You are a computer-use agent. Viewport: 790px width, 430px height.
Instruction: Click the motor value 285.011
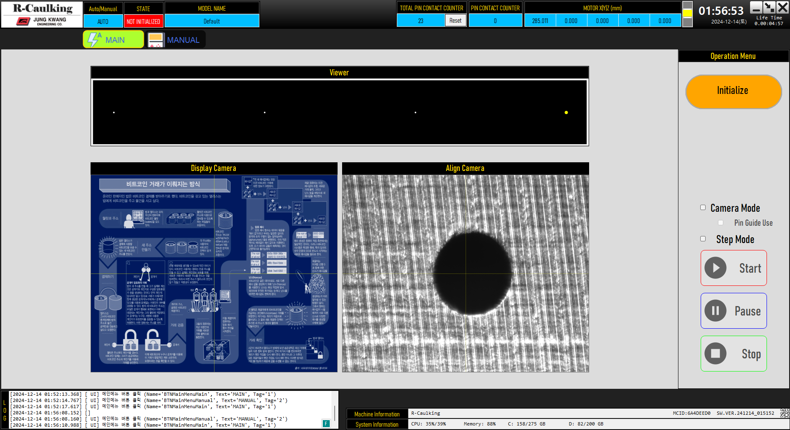tap(540, 21)
